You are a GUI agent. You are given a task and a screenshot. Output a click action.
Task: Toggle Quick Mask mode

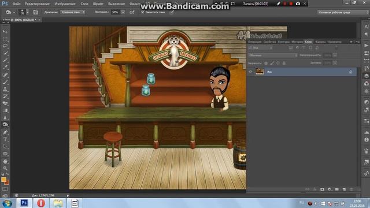pyautogui.click(x=5, y=189)
